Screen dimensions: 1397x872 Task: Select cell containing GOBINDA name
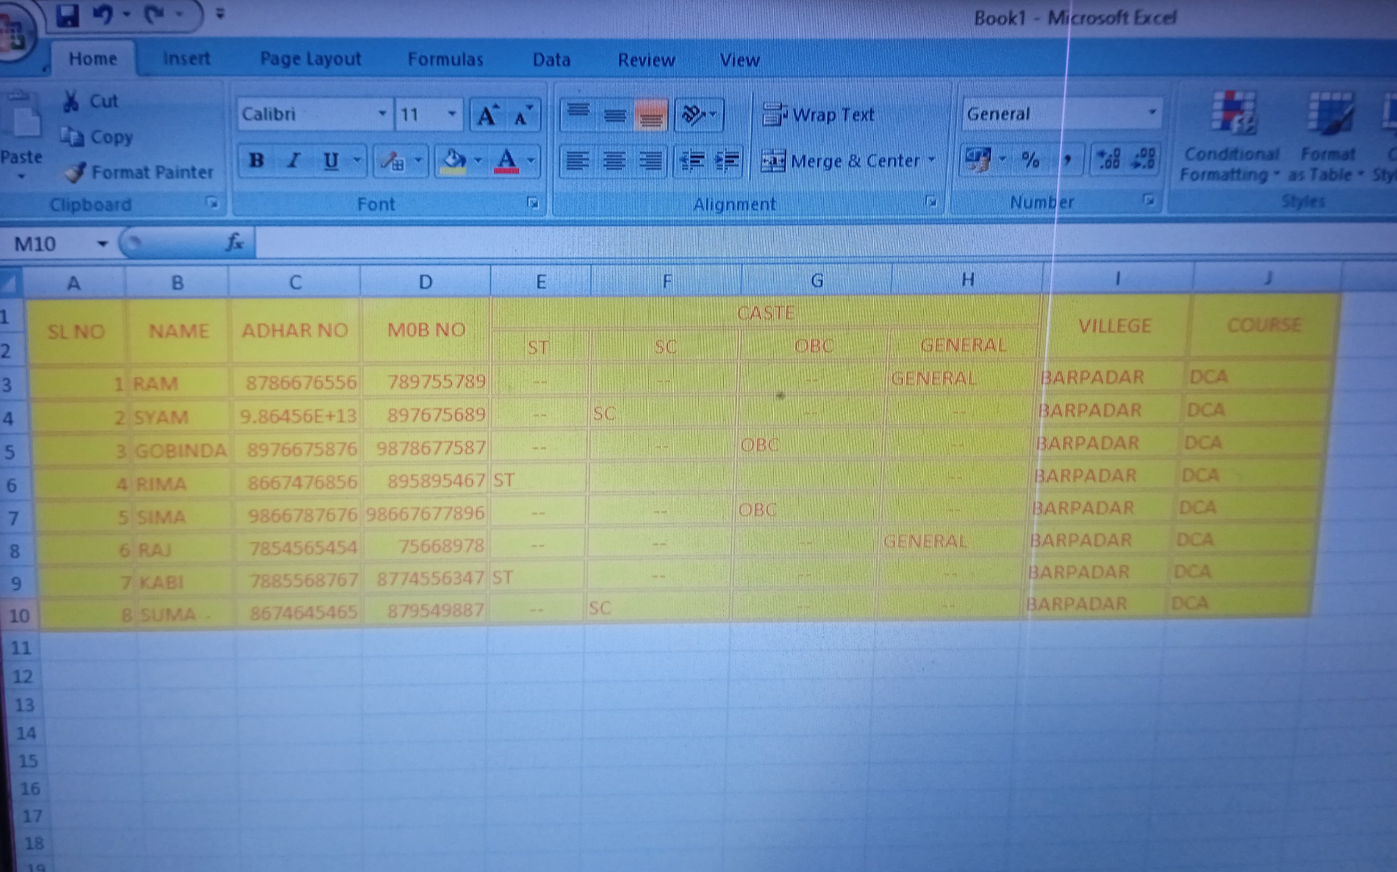pos(180,450)
